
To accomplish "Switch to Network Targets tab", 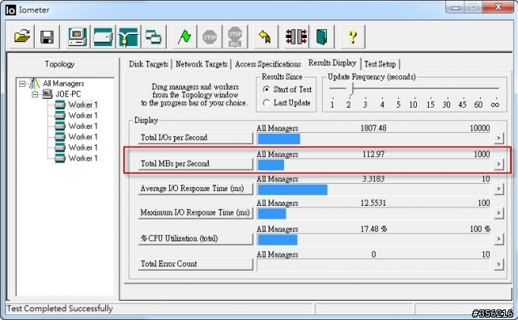I will tap(202, 64).
